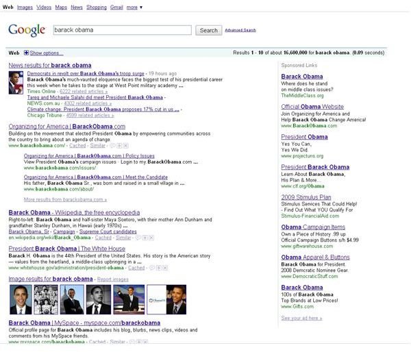Image resolution: width=411 pixels, height=352 pixels.
Task: Click the 'Report images' link
Action: tap(113, 279)
